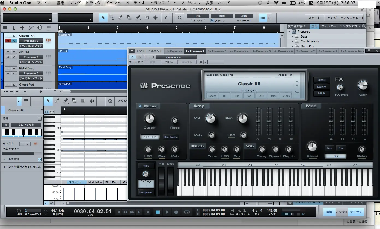Viewport: 380px width, 229px height.
Task: Switch to drum view in piano roll
Action: click(52, 112)
